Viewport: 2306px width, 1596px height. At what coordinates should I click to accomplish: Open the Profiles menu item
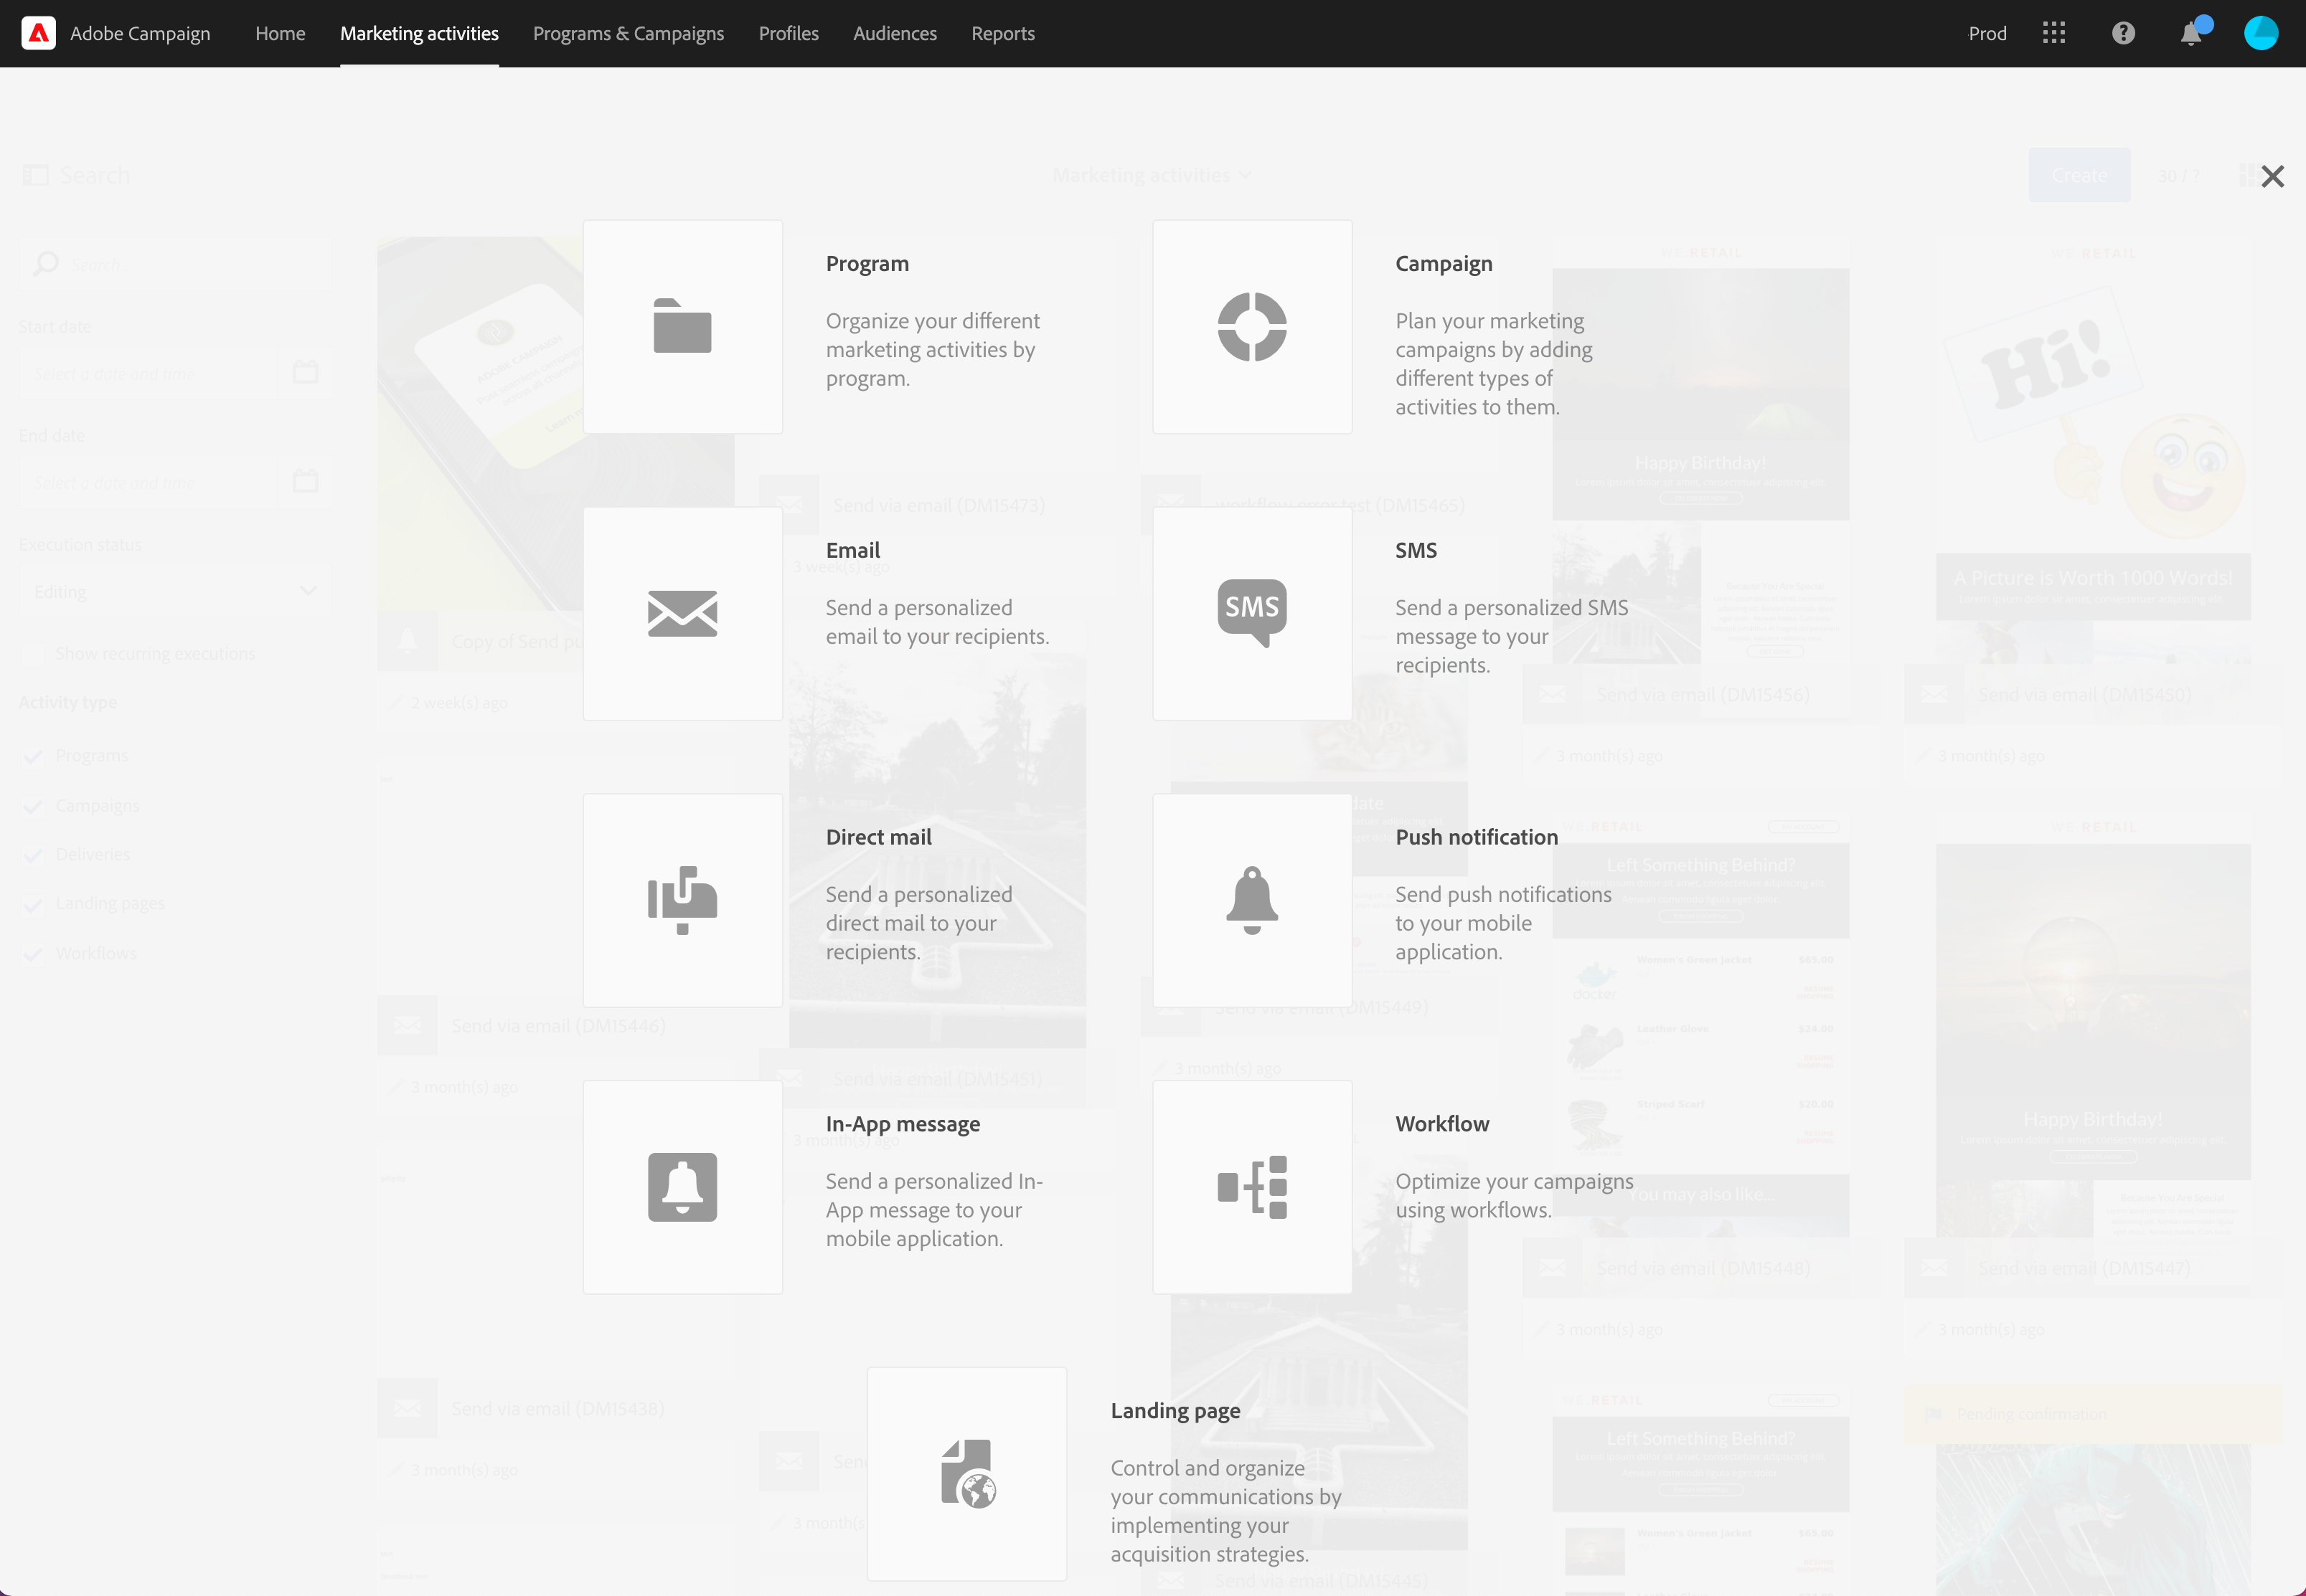[789, 33]
